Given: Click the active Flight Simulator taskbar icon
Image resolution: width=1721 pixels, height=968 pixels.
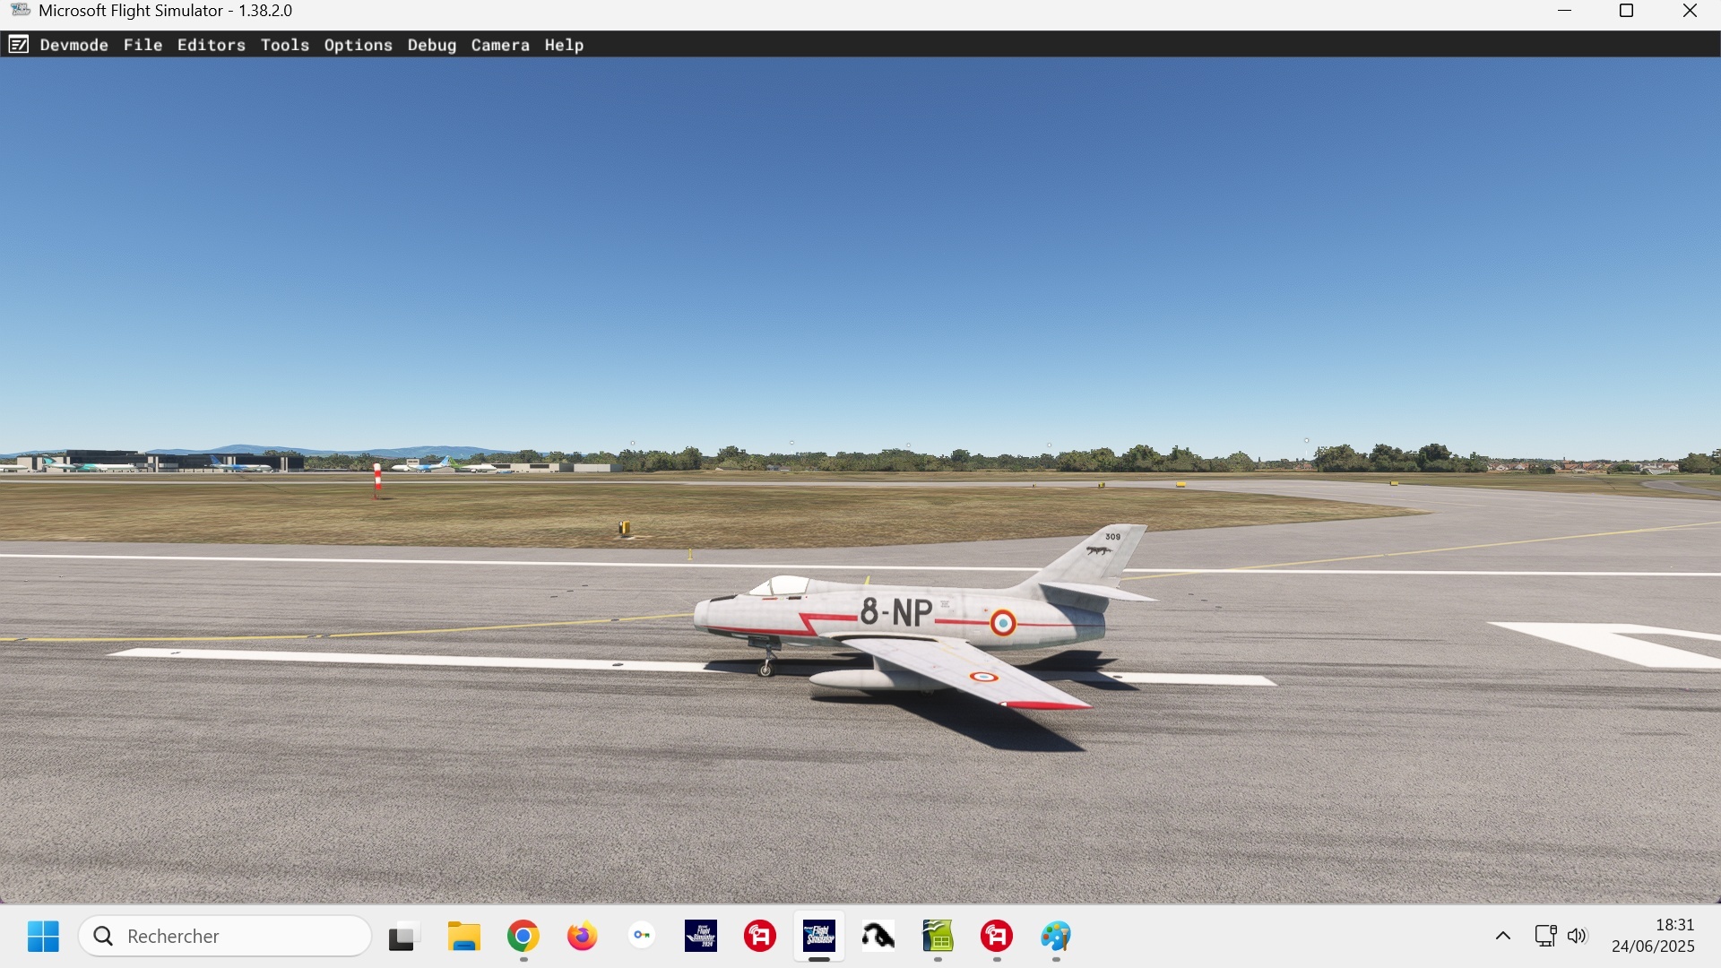Looking at the screenshot, I should pyautogui.click(x=818, y=937).
